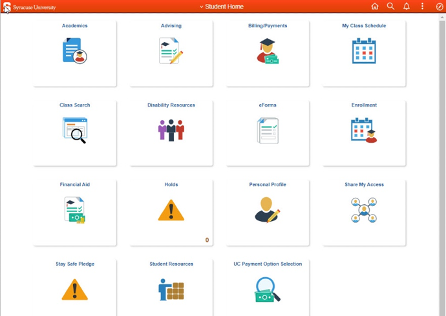
Task: Open My Class Schedule calendar icon
Action: 364,50
